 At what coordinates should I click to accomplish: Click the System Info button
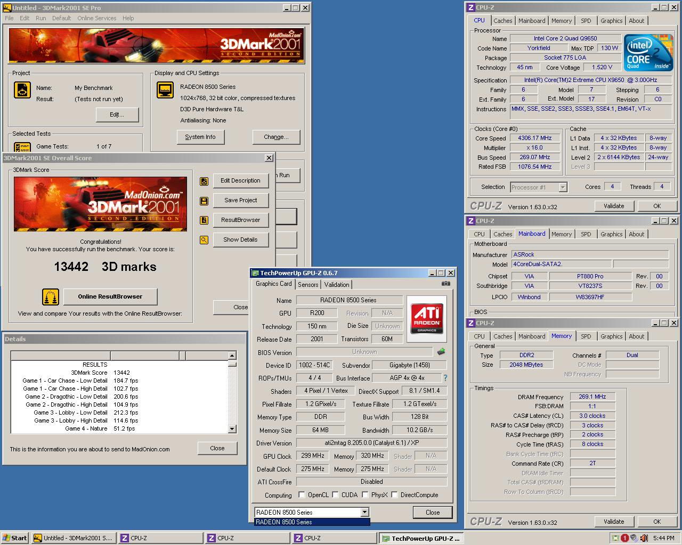pyautogui.click(x=200, y=137)
